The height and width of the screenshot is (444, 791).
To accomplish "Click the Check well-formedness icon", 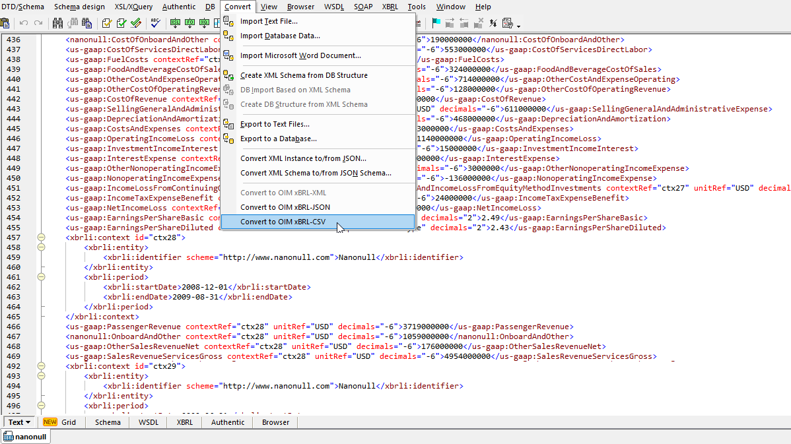I will click(x=107, y=24).
